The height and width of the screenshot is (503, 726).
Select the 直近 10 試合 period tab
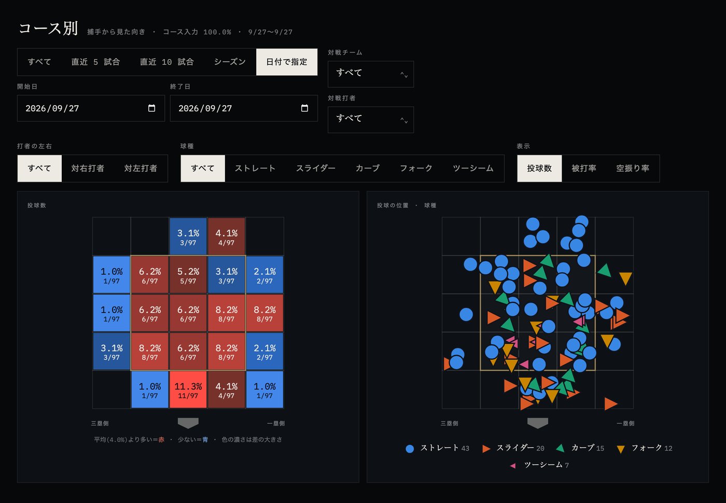click(x=167, y=62)
